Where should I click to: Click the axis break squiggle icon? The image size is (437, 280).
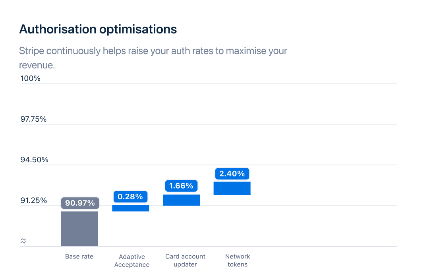(23, 241)
